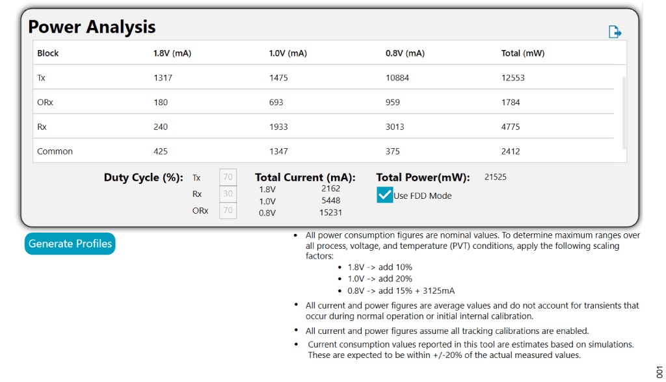
Task: Click the Tx duty cycle input field
Action: point(228,177)
